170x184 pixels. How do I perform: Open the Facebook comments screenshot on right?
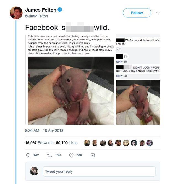click(138, 80)
